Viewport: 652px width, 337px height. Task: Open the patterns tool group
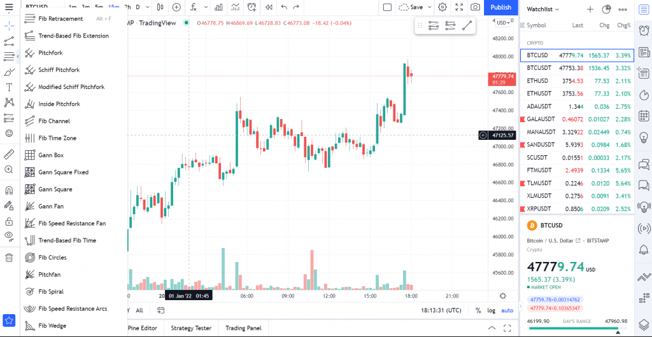[x=9, y=102]
